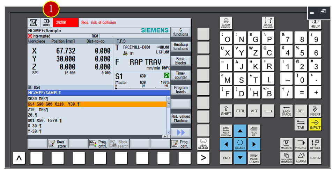This screenshot has height=170, width=333.
Task: Click the PAGE DOWN key
Action: point(254,158)
